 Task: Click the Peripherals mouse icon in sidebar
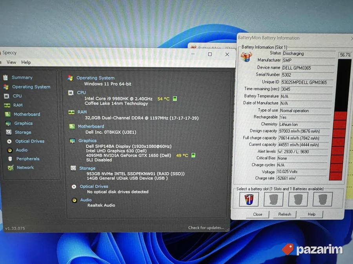point(10,159)
